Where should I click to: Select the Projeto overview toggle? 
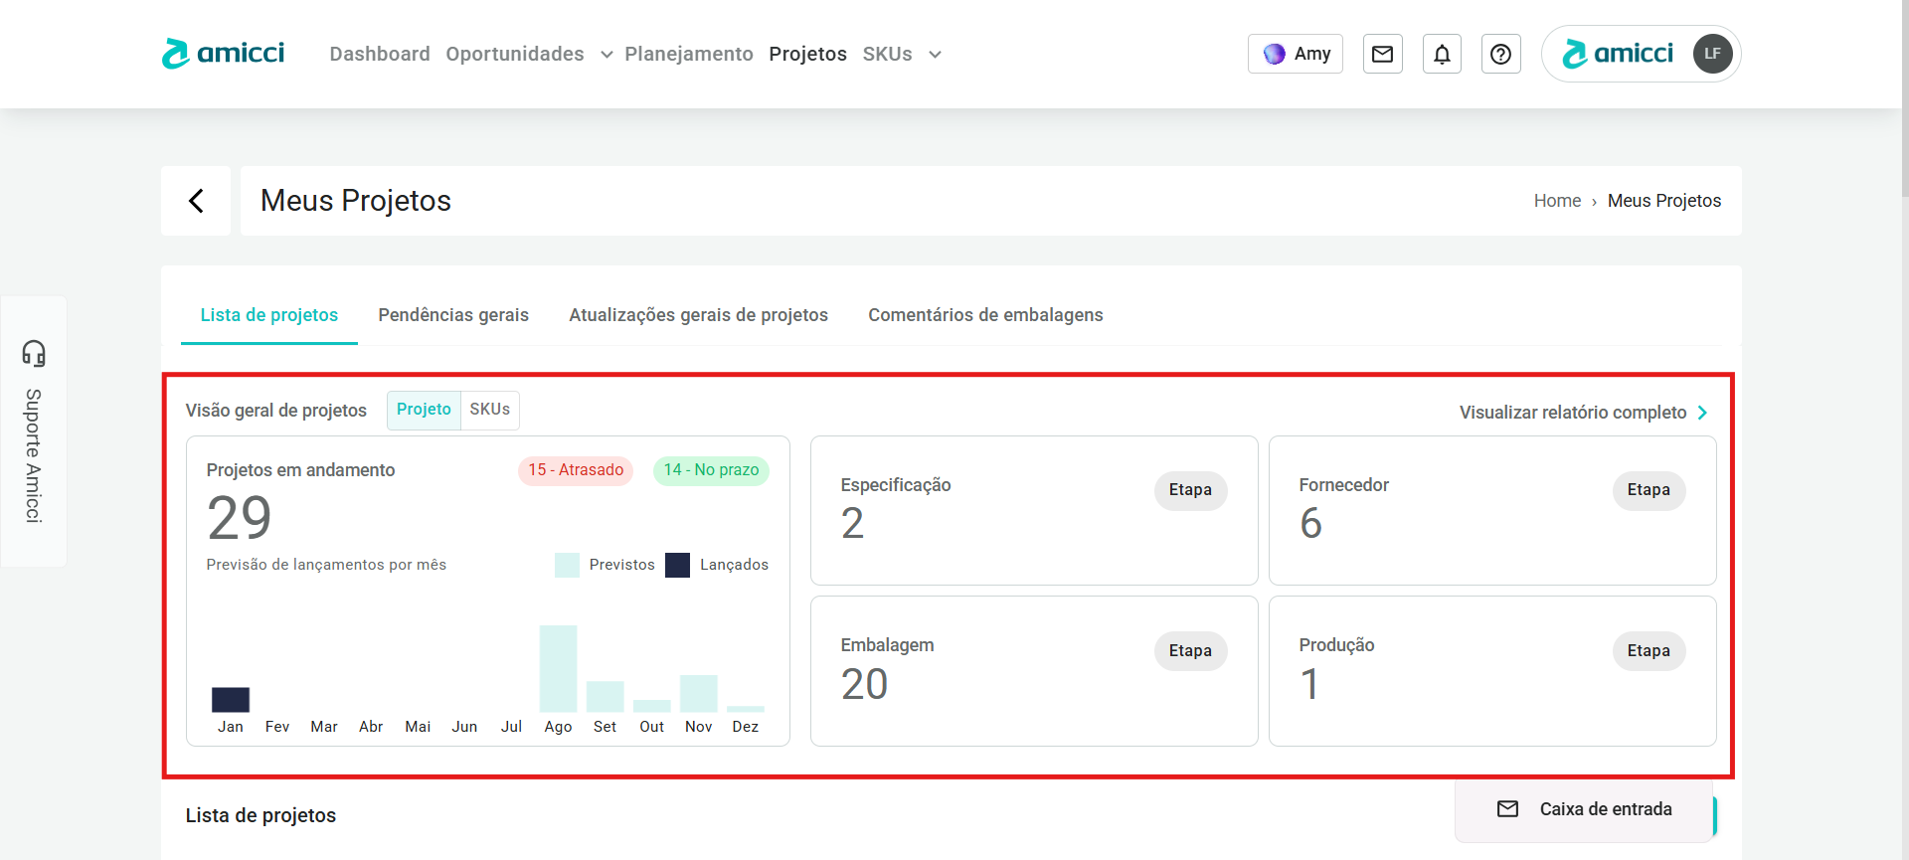pyautogui.click(x=424, y=410)
